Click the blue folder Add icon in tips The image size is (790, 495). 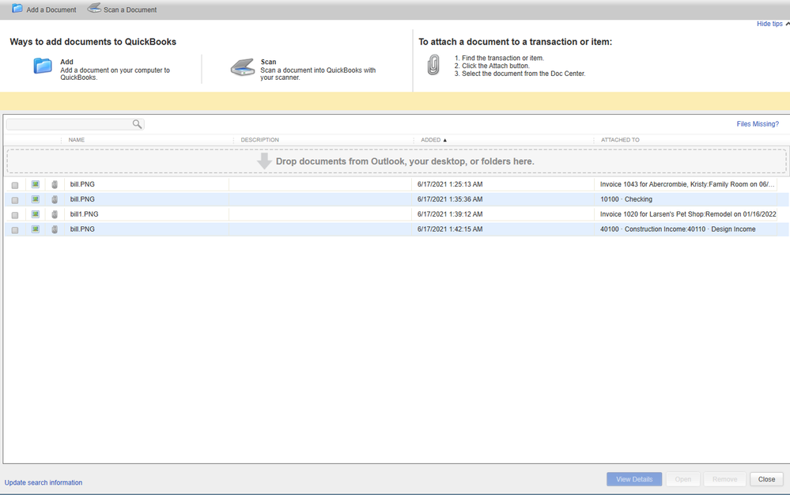pos(43,66)
